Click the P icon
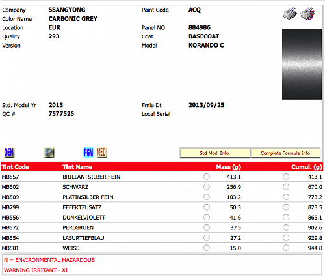325x277 pixels. point(49,153)
